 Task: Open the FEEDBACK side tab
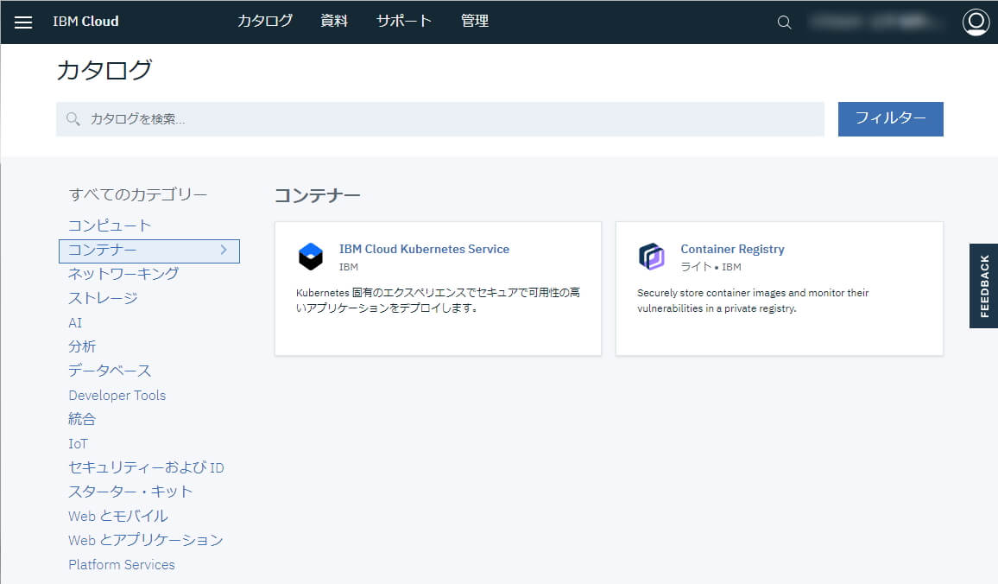click(x=984, y=286)
